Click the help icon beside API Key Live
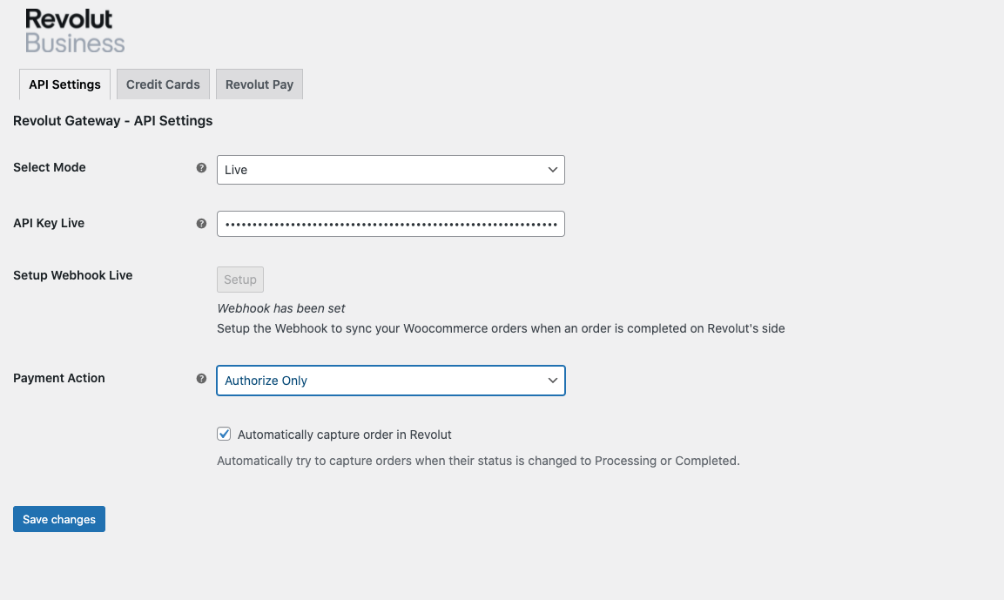This screenshot has width=1004, height=600. click(x=201, y=224)
